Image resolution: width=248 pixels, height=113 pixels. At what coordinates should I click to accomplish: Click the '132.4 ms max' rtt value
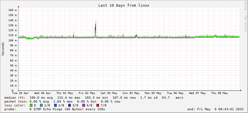[x=69, y=98]
